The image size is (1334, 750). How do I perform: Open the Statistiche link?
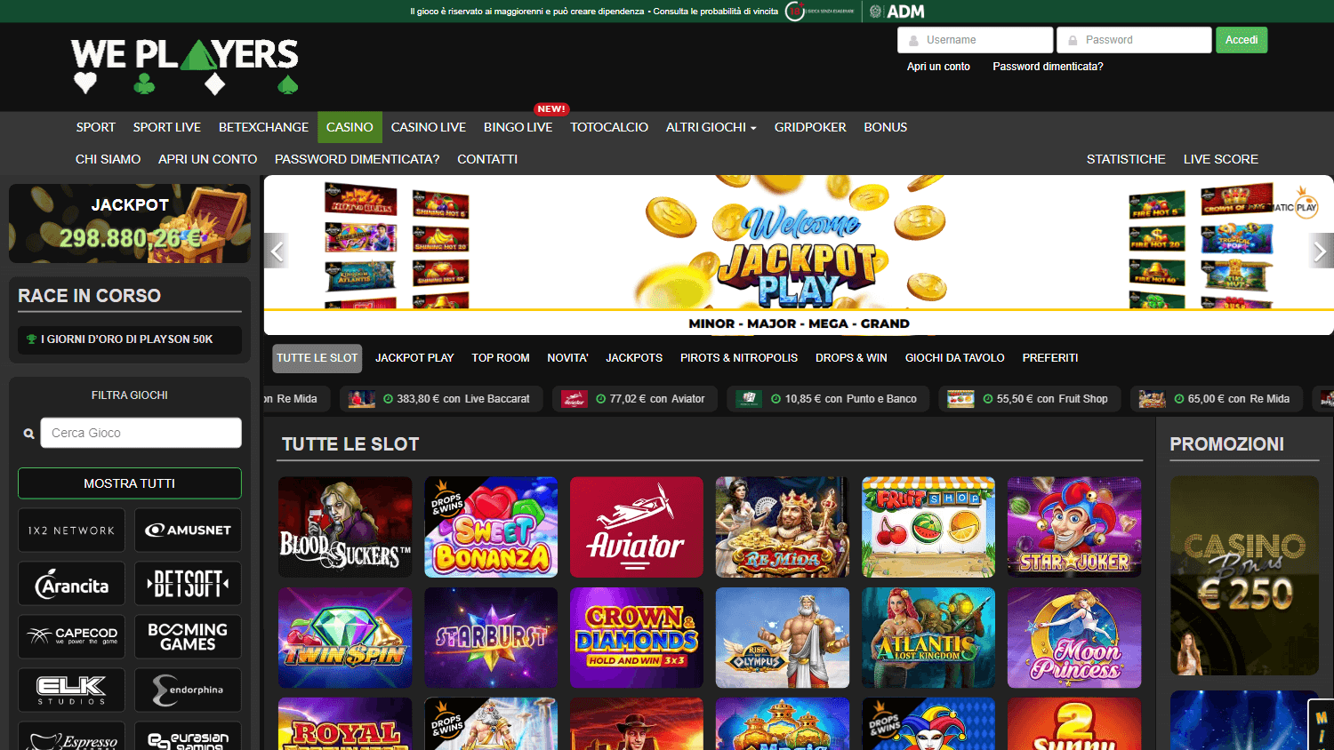[1126, 159]
